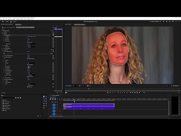
Task: Lock the V1 video track
Action: 52,108
